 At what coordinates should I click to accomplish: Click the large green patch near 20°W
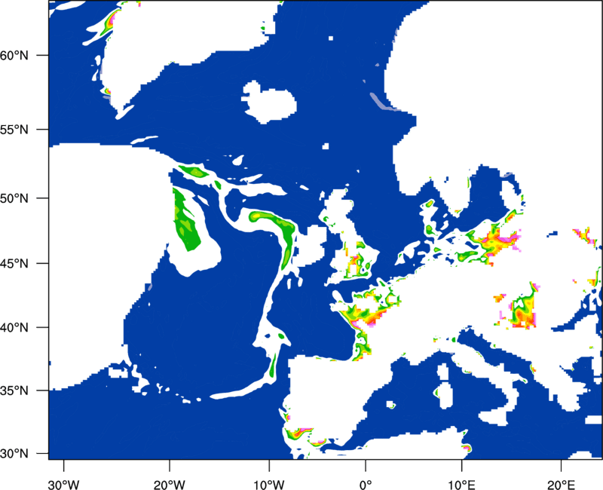click(x=185, y=219)
